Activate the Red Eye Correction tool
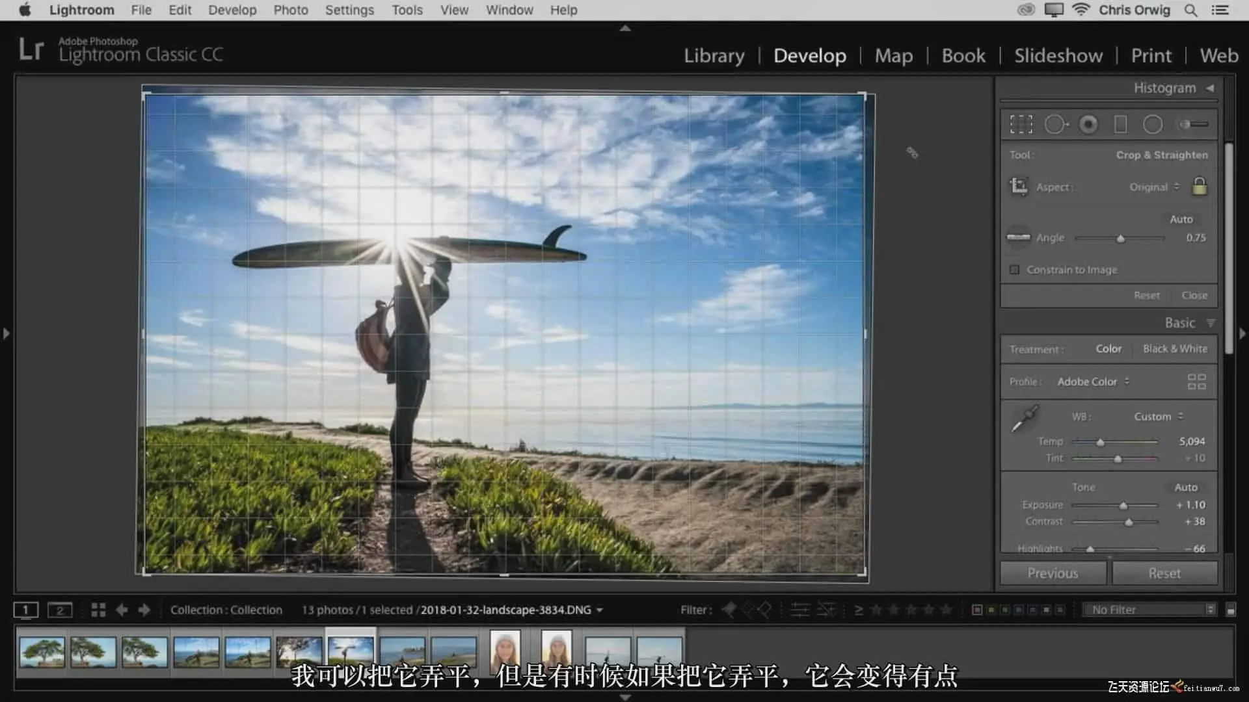Screen dimensions: 1249x702 coord(1088,124)
